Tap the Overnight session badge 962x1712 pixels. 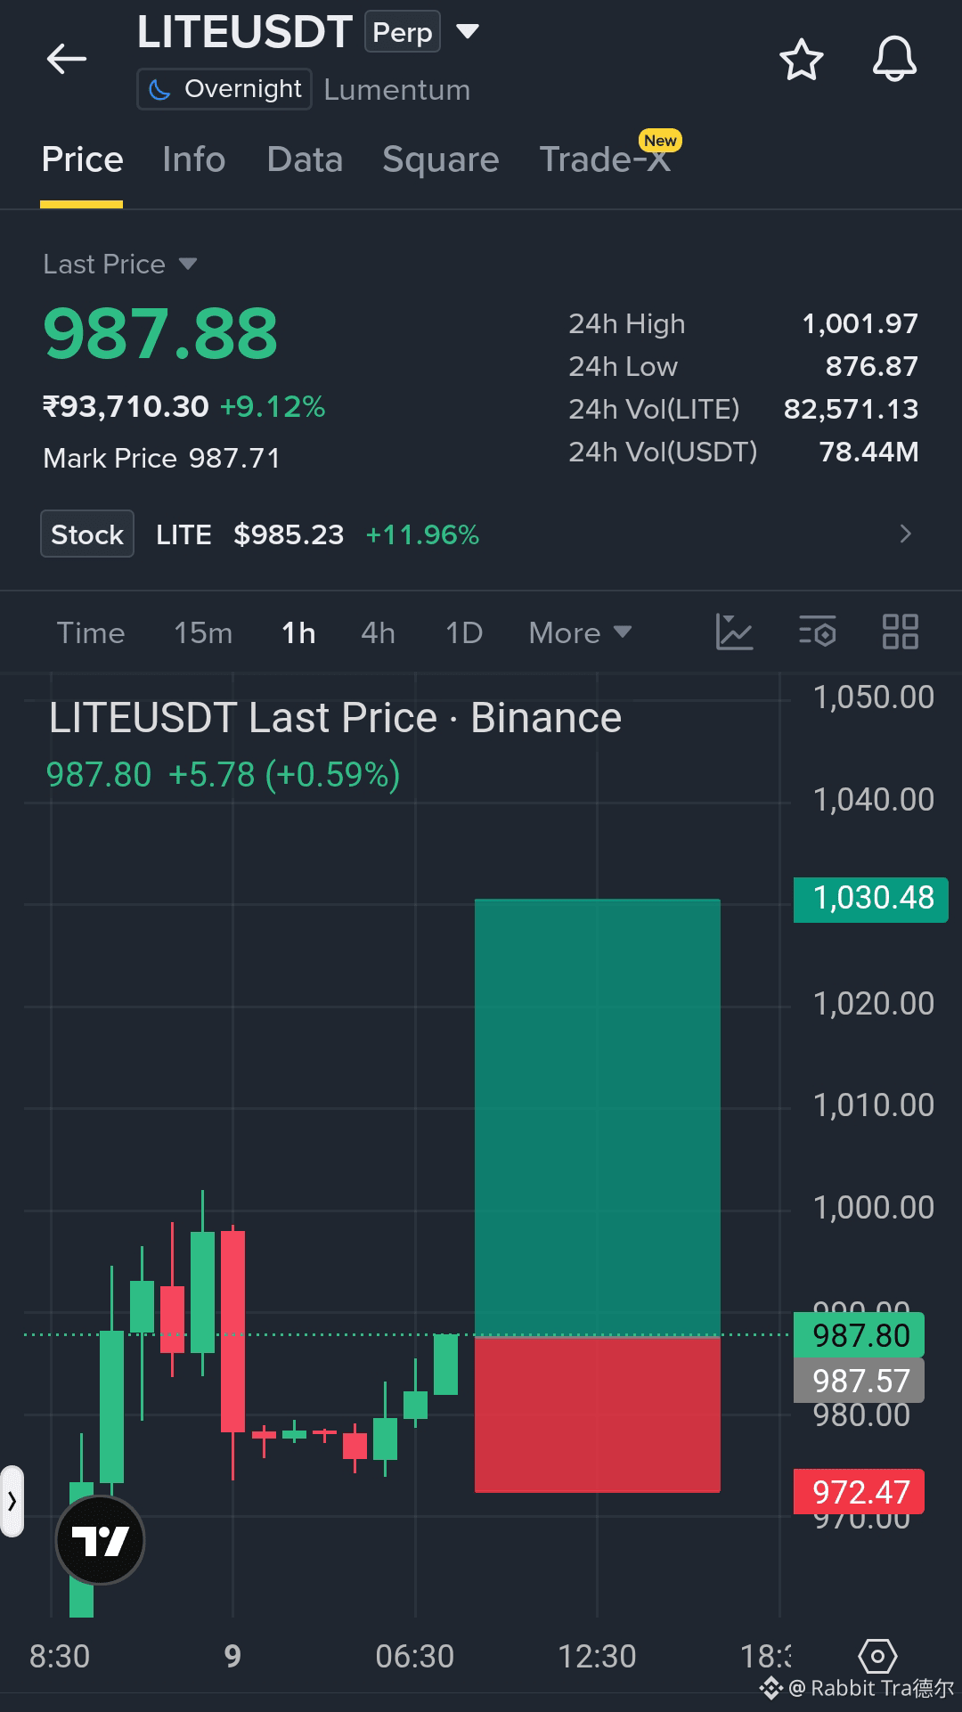224,89
